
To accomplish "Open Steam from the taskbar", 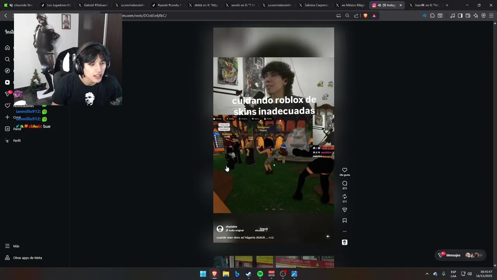I will [x=248, y=274].
